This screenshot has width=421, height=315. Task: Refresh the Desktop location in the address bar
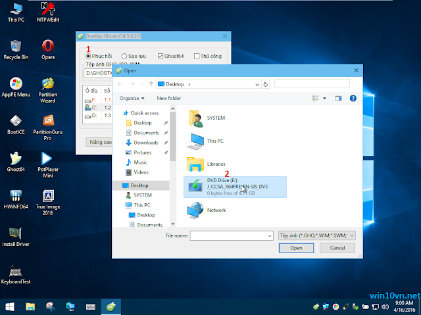point(266,85)
